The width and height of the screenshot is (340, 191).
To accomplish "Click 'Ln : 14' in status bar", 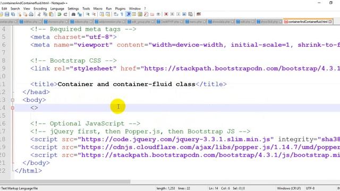I will [x=214, y=188].
